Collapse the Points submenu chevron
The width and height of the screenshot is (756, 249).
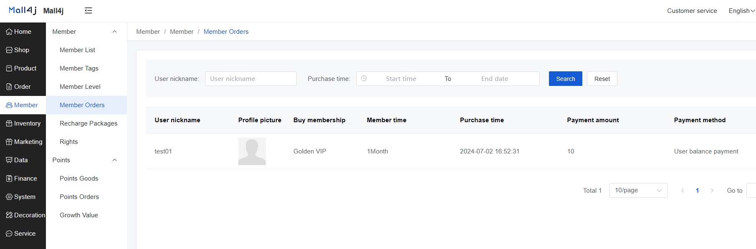[x=114, y=160]
